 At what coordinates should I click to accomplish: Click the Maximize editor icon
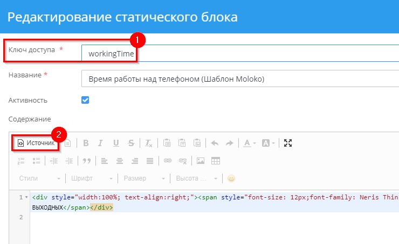click(x=287, y=143)
